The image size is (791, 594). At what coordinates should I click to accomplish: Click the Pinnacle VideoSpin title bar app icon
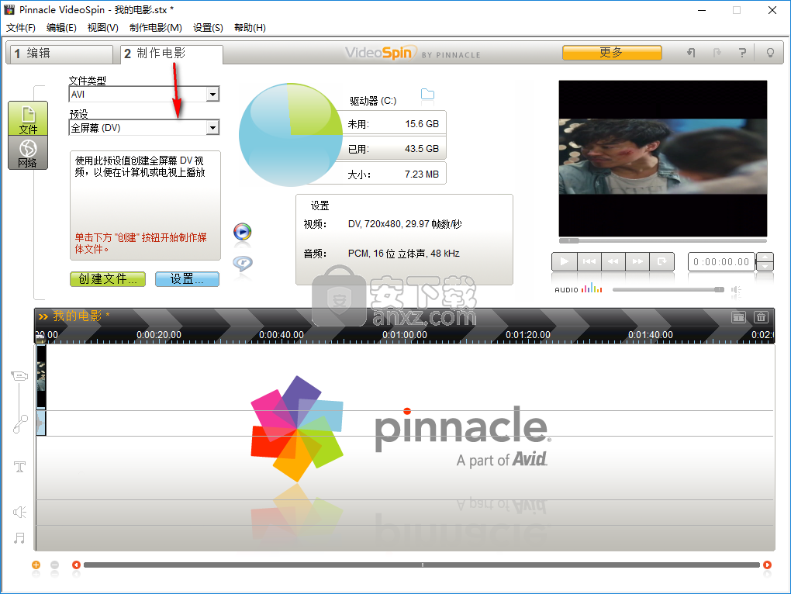pos(9,9)
